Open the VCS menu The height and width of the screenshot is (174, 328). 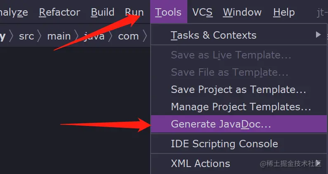click(x=202, y=12)
